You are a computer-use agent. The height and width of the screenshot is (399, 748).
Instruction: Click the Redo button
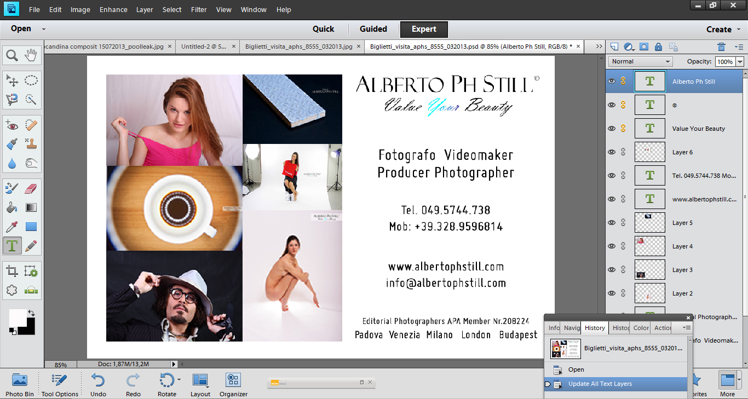point(133,384)
